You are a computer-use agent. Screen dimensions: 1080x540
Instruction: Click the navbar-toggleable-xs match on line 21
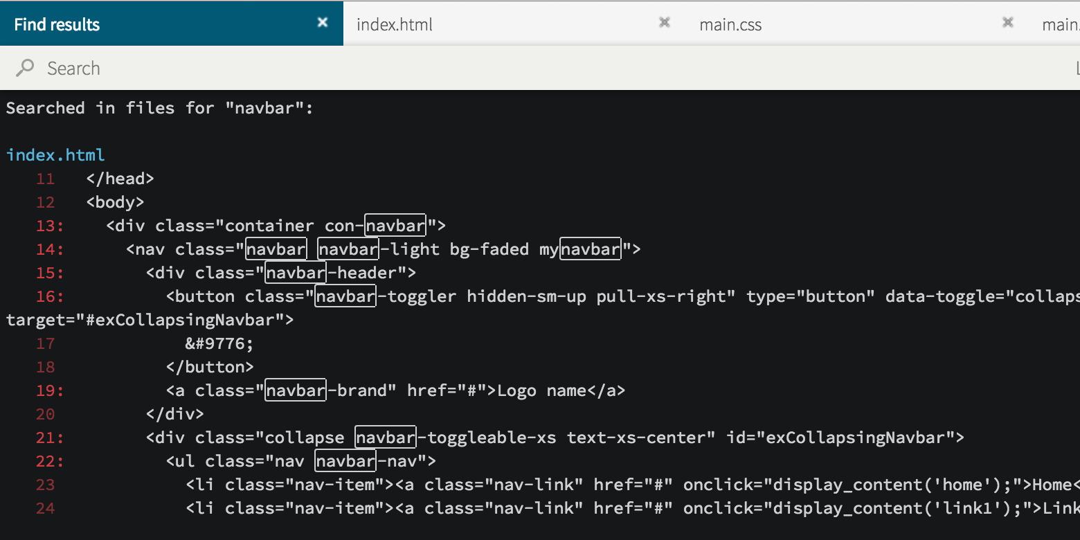click(386, 437)
